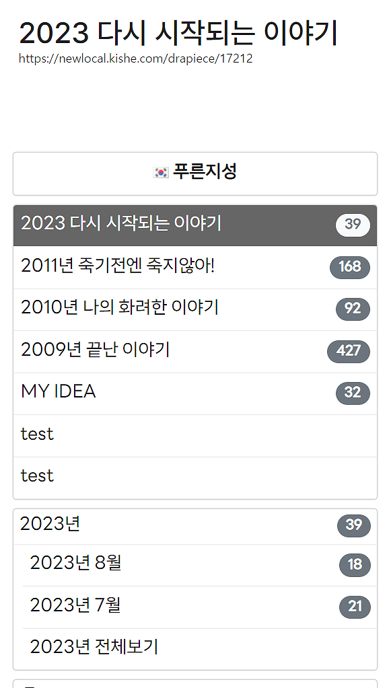The width and height of the screenshot is (389, 688).
Task: Open the 2011년 죽기전엔 죽지않아! diary
Action: click(195, 267)
